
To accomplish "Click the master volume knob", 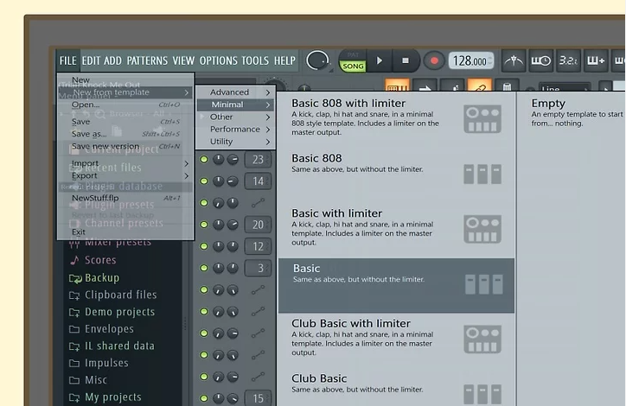I will (317, 60).
